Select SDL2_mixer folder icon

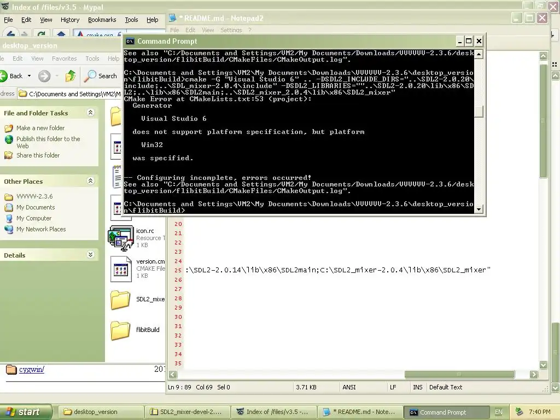pyautogui.click(x=120, y=300)
